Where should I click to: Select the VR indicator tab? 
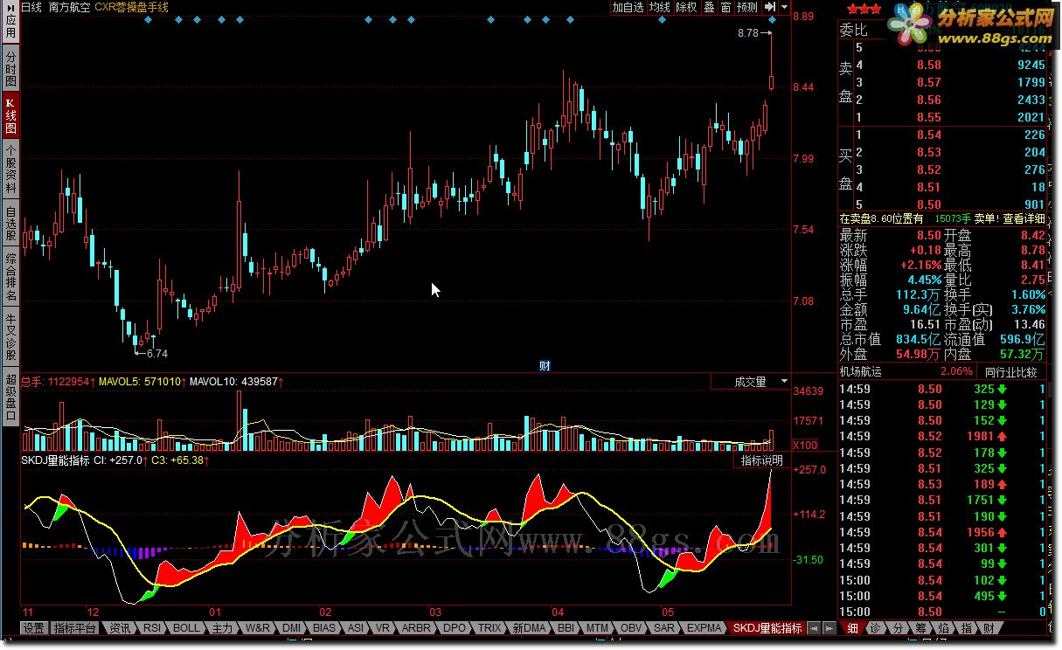pyautogui.click(x=382, y=628)
